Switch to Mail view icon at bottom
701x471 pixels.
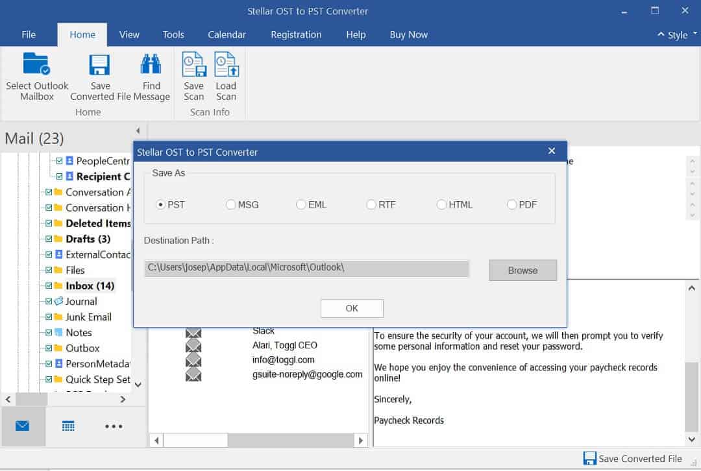point(22,426)
